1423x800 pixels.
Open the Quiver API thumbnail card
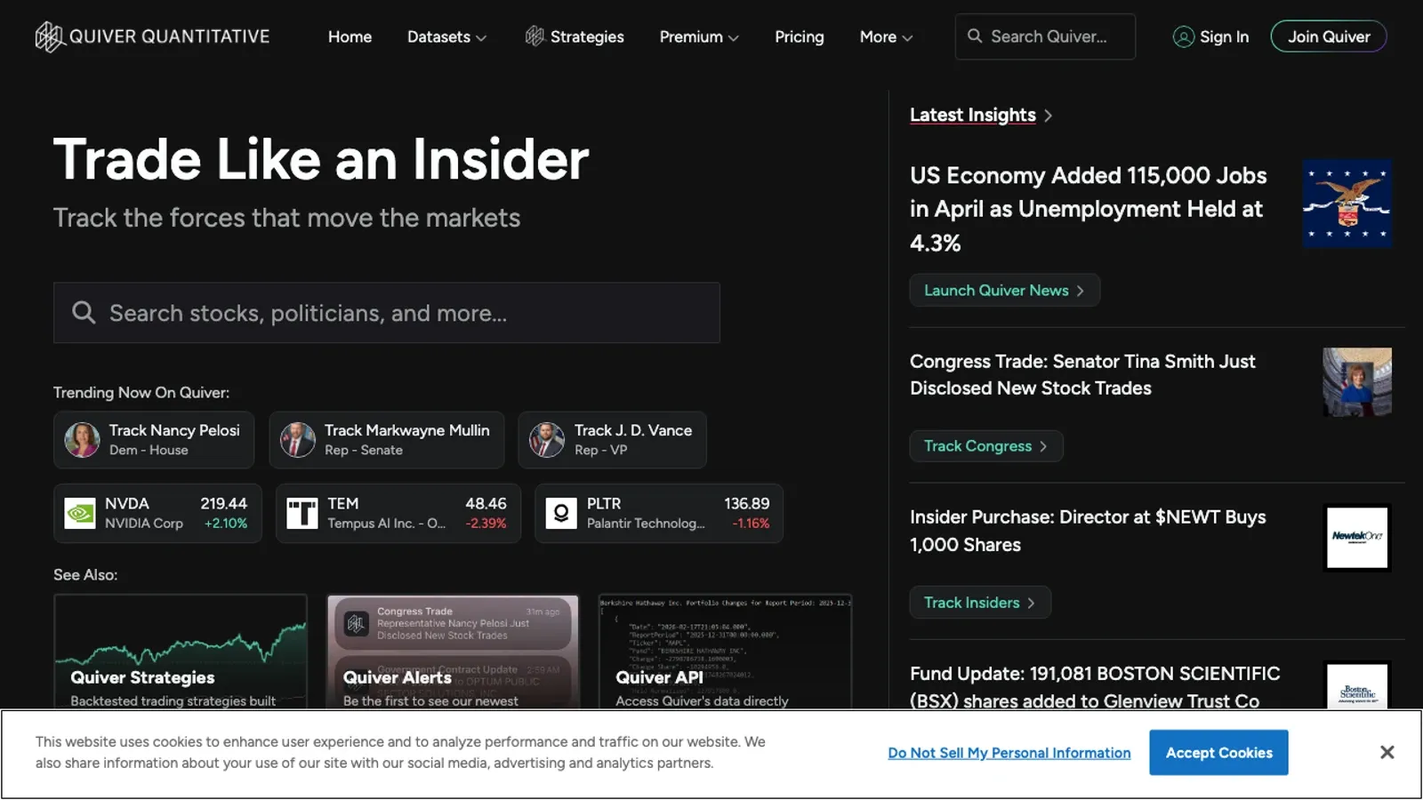(725, 652)
